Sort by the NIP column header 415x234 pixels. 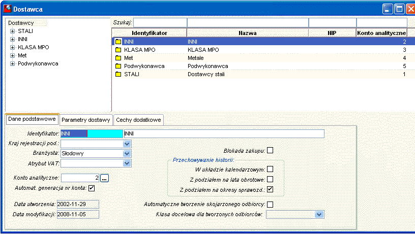333,33
